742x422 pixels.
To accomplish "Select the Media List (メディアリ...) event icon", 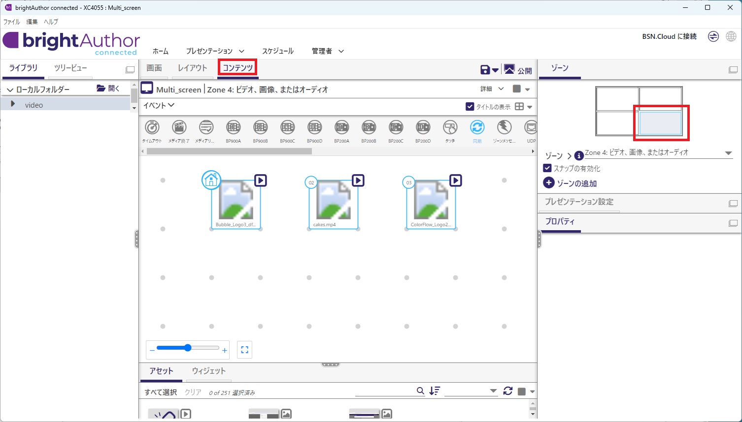I will click(206, 127).
